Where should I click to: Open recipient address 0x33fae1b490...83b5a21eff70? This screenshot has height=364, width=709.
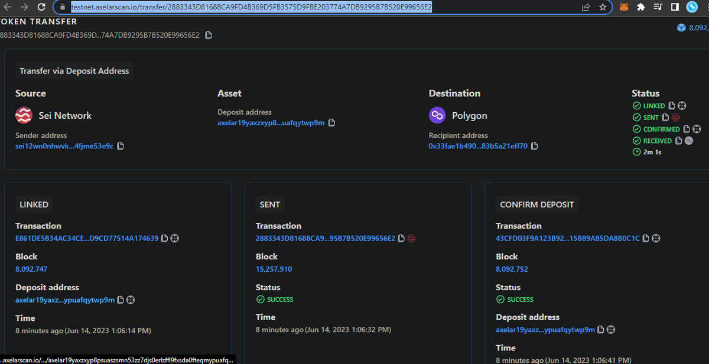tap(478, 146)
